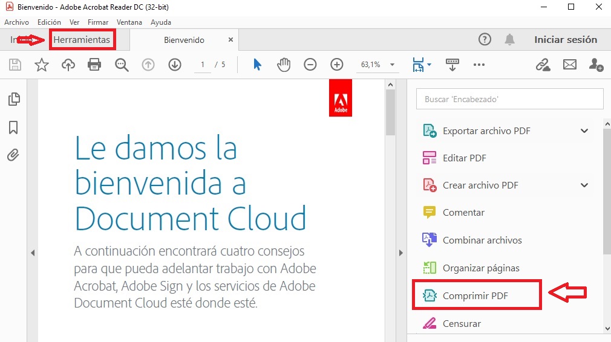Viewport: 611px width, 342px height.
Task: Expand the Crear archivo PDF chevron
Action: [584, 186]
